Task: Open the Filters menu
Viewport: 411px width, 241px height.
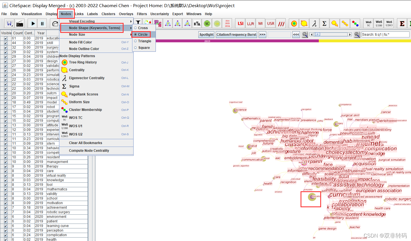Action: tap(142, 14)
